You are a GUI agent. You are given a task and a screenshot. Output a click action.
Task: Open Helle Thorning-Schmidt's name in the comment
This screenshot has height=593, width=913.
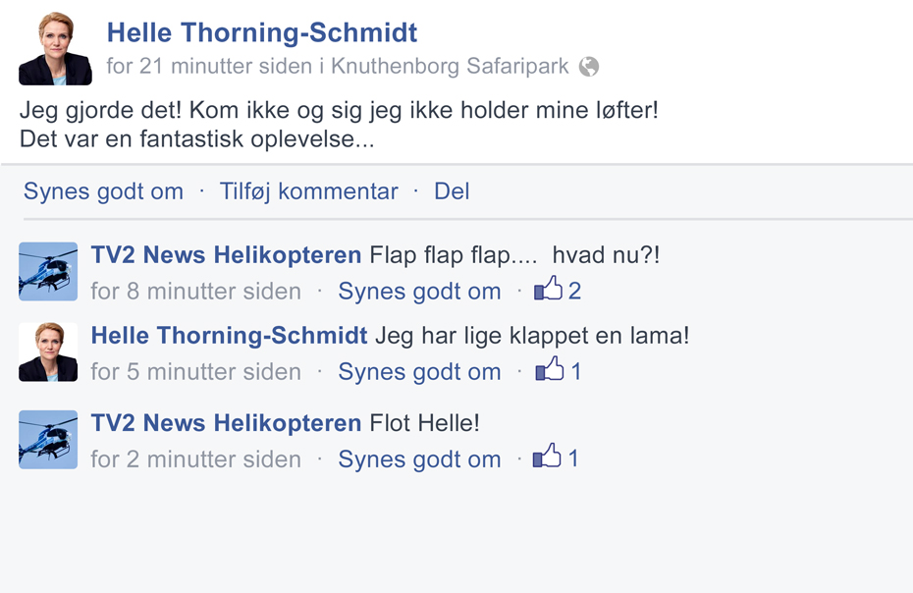click(x=230, y=336)
